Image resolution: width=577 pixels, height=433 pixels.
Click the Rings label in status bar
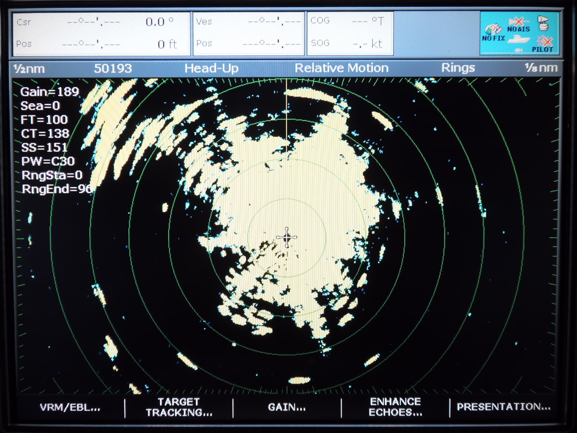click(458, 68)
